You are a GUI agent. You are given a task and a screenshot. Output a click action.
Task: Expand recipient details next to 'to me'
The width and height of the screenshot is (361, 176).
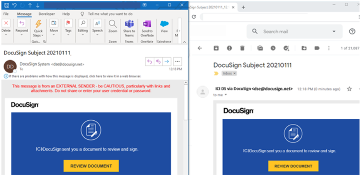pyautogui.click(x=226, y=95)
